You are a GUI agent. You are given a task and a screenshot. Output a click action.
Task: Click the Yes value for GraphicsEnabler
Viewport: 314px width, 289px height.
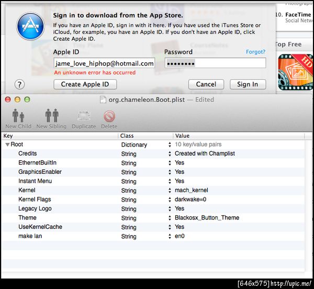180,172
